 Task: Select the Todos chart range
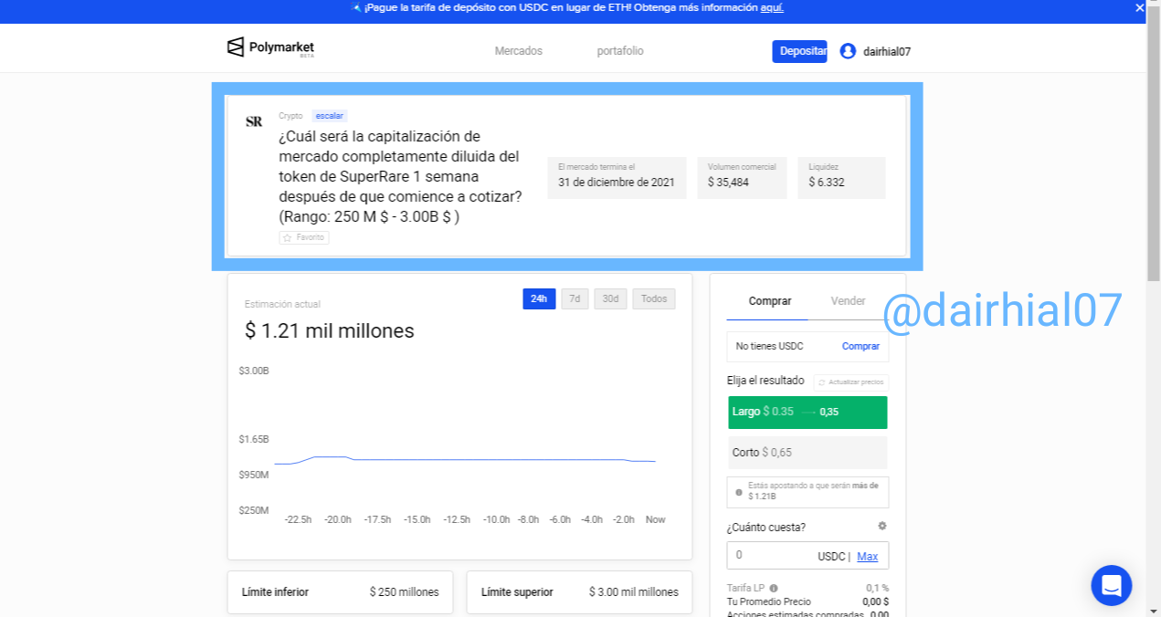point(654,299)
